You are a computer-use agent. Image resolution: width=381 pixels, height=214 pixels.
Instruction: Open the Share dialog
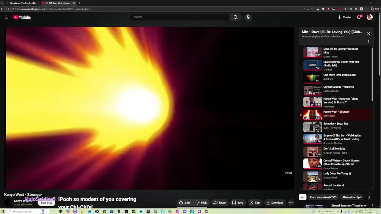(x=219, y=203)
